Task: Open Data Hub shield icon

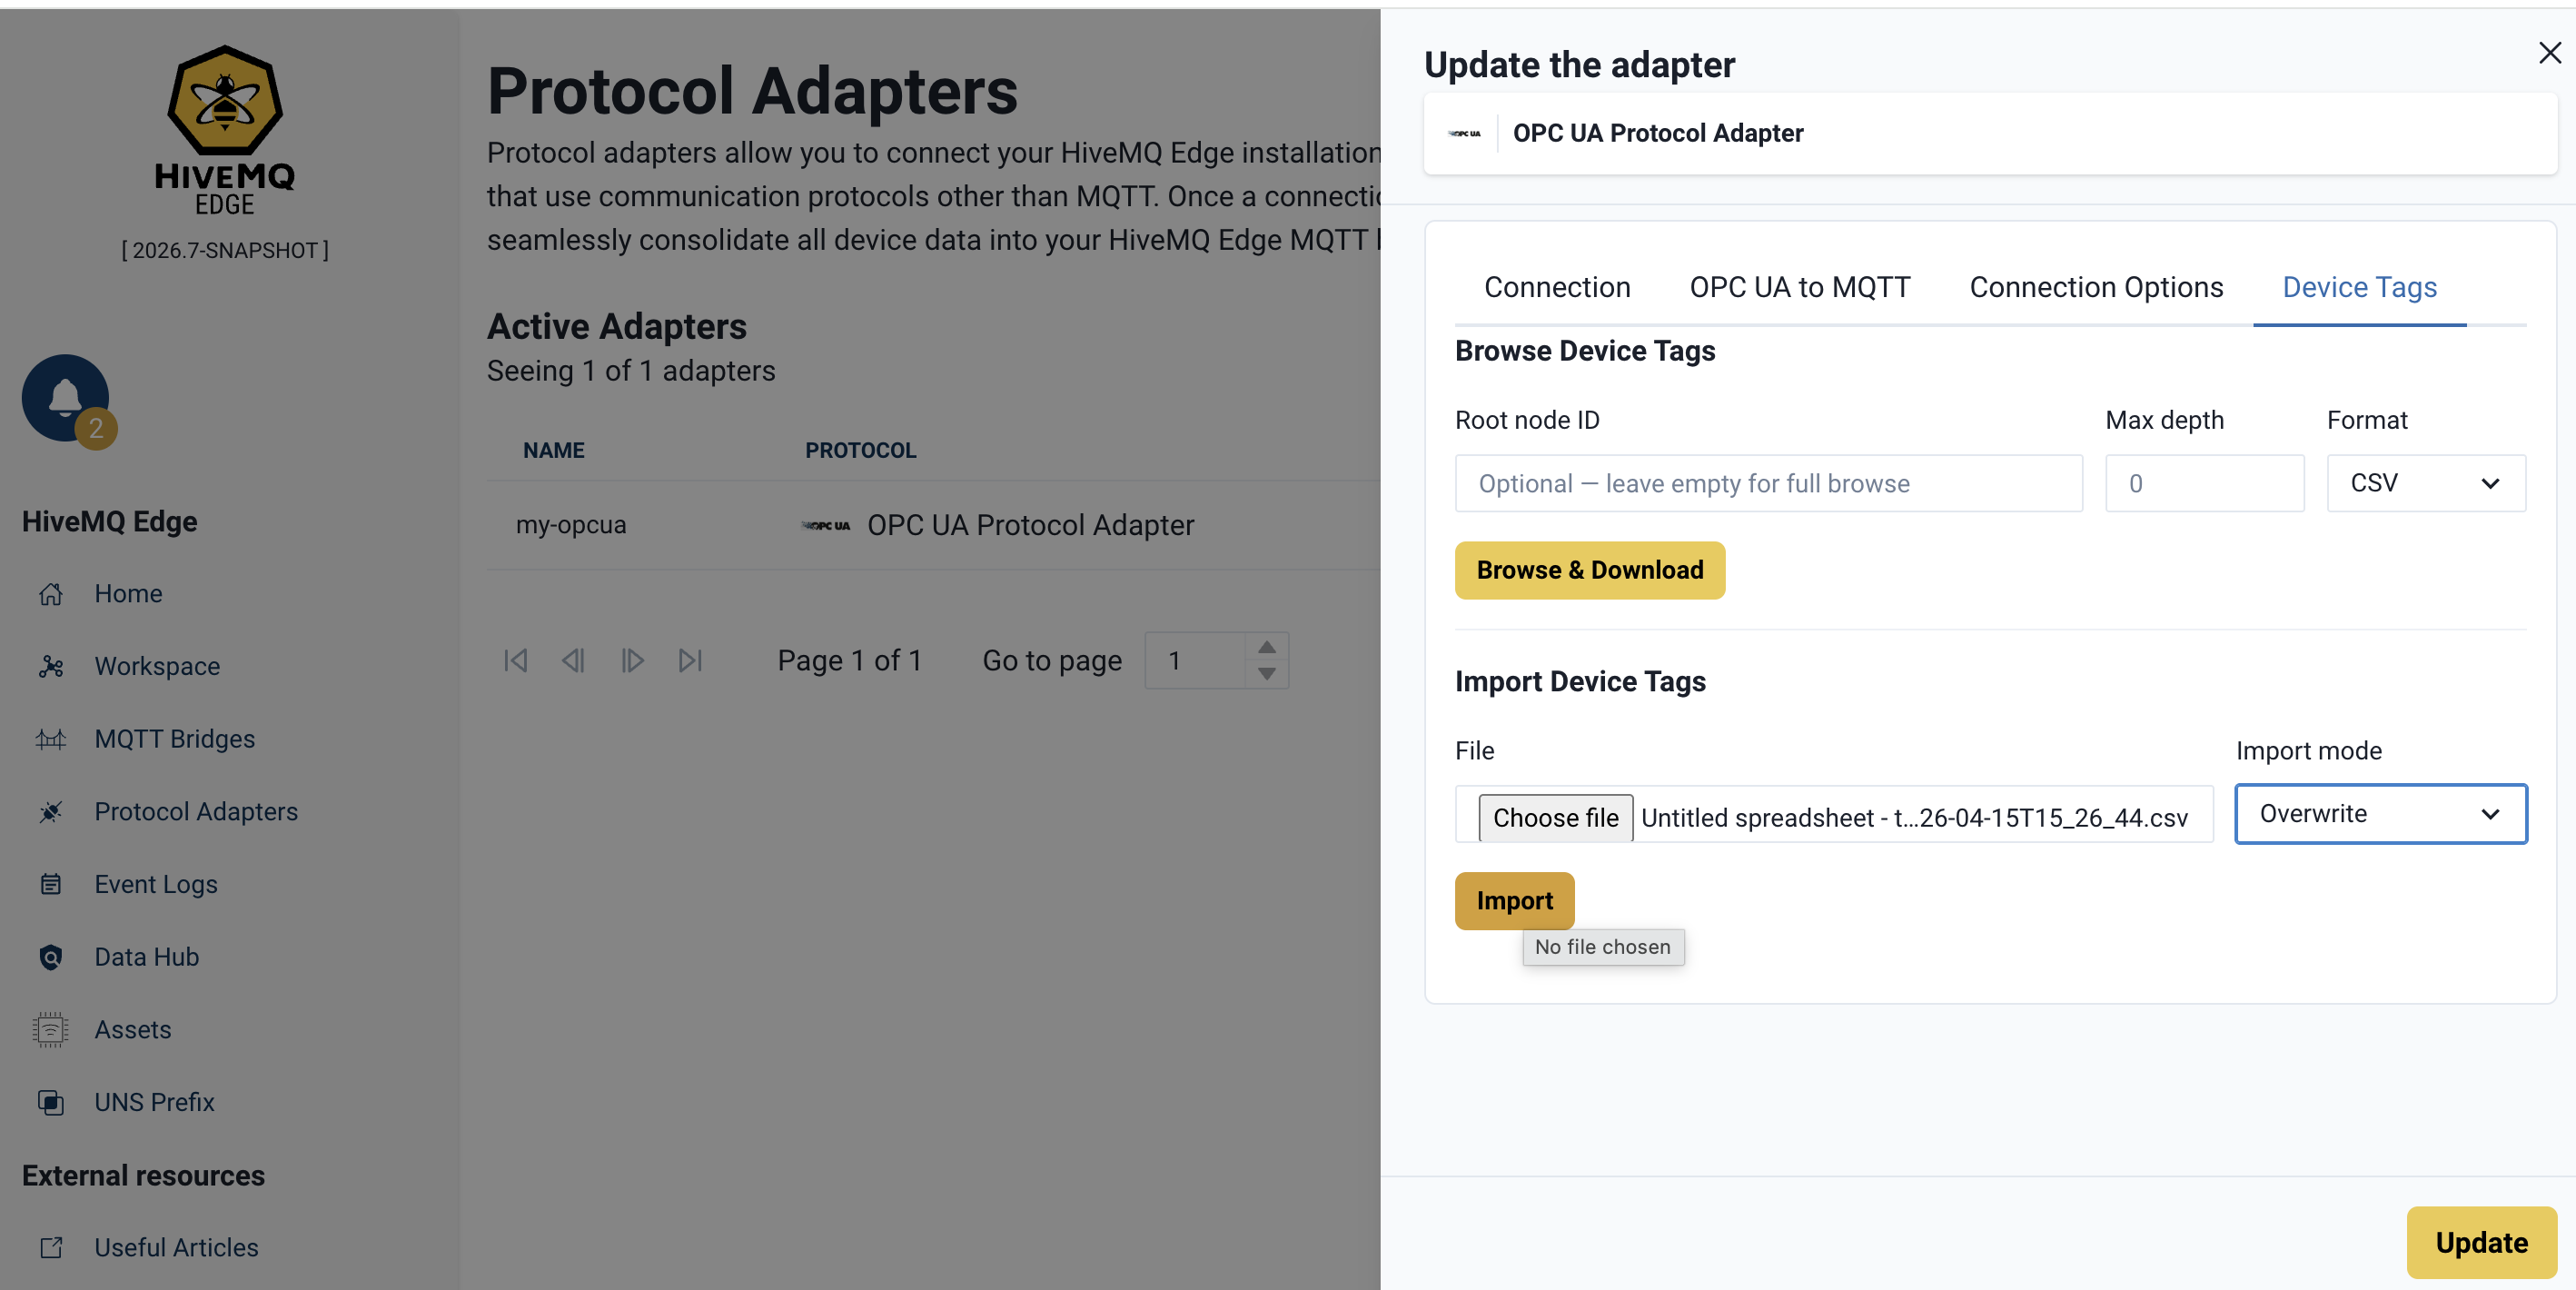Action: point(51,957)
